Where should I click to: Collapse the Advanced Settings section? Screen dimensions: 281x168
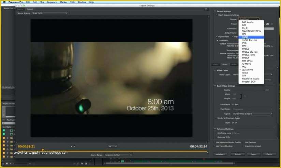(x=215, y=129)
